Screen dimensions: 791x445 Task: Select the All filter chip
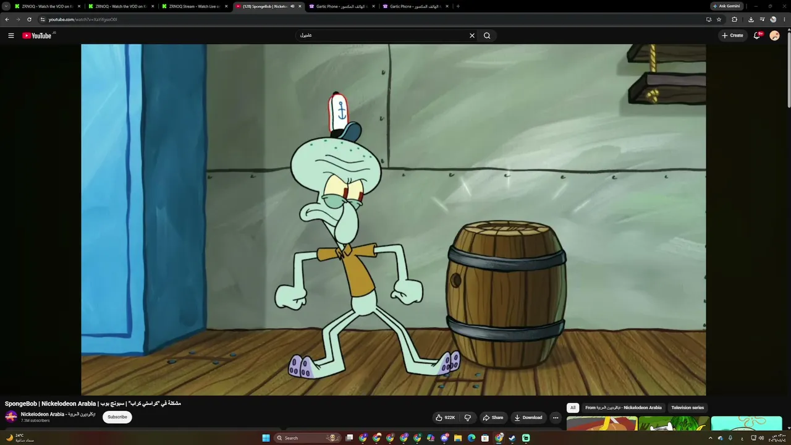[573, 408]
